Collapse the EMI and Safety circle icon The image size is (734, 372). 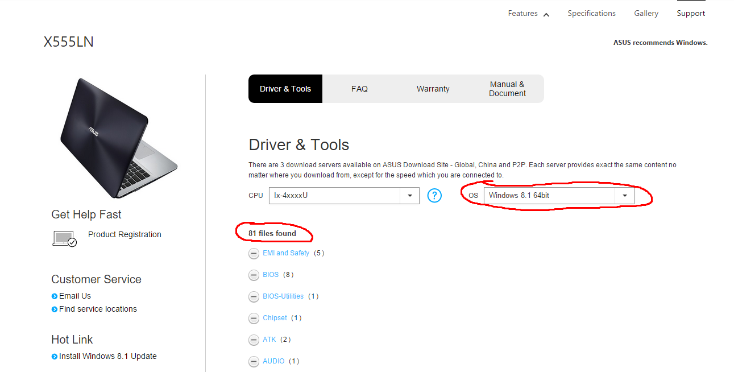tap(254, 254)
